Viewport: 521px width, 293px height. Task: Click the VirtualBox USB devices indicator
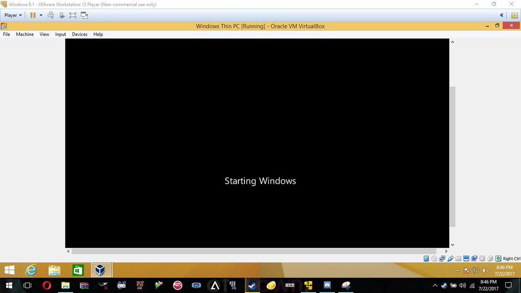coord(450,259)
